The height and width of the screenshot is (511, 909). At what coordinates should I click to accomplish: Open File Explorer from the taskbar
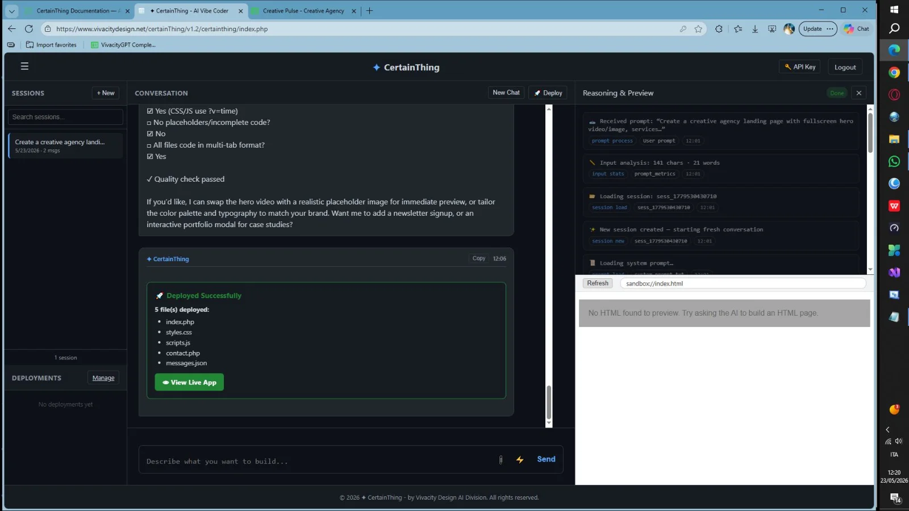[894, 139]
